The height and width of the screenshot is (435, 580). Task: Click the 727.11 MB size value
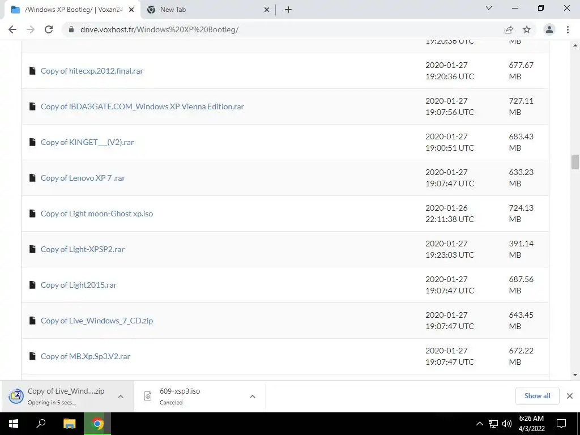click(521, 106)
